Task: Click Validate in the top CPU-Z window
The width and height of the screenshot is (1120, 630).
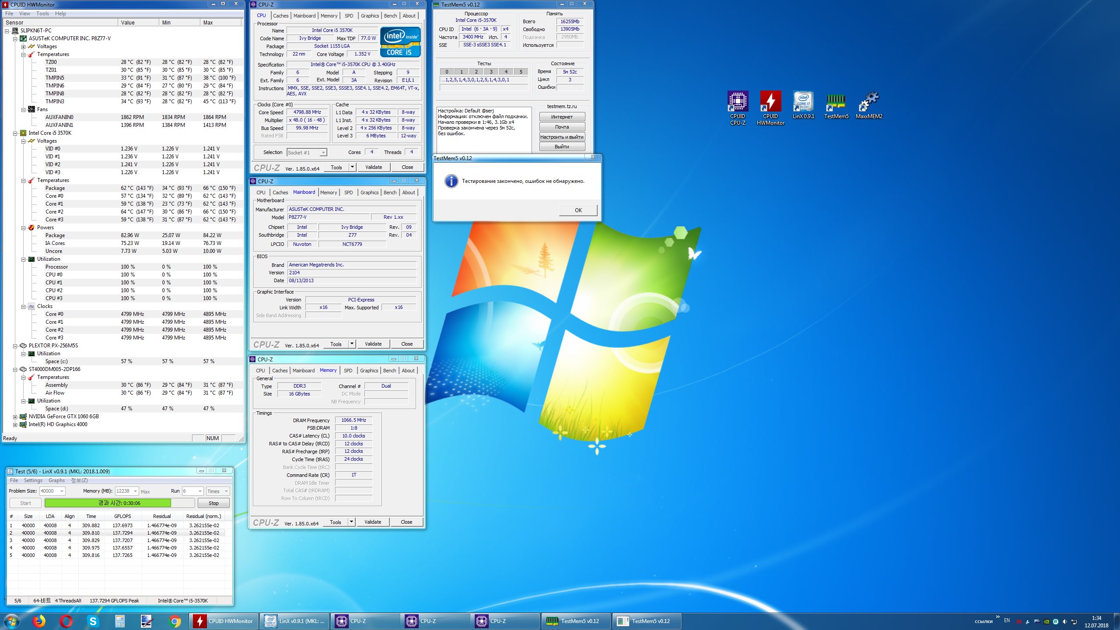Action: click(374, 167)
